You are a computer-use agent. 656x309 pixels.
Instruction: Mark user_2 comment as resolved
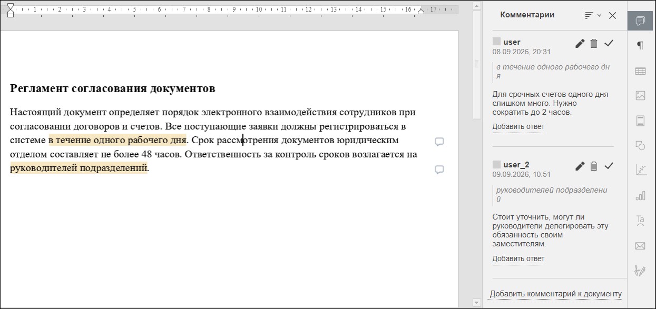609,166
